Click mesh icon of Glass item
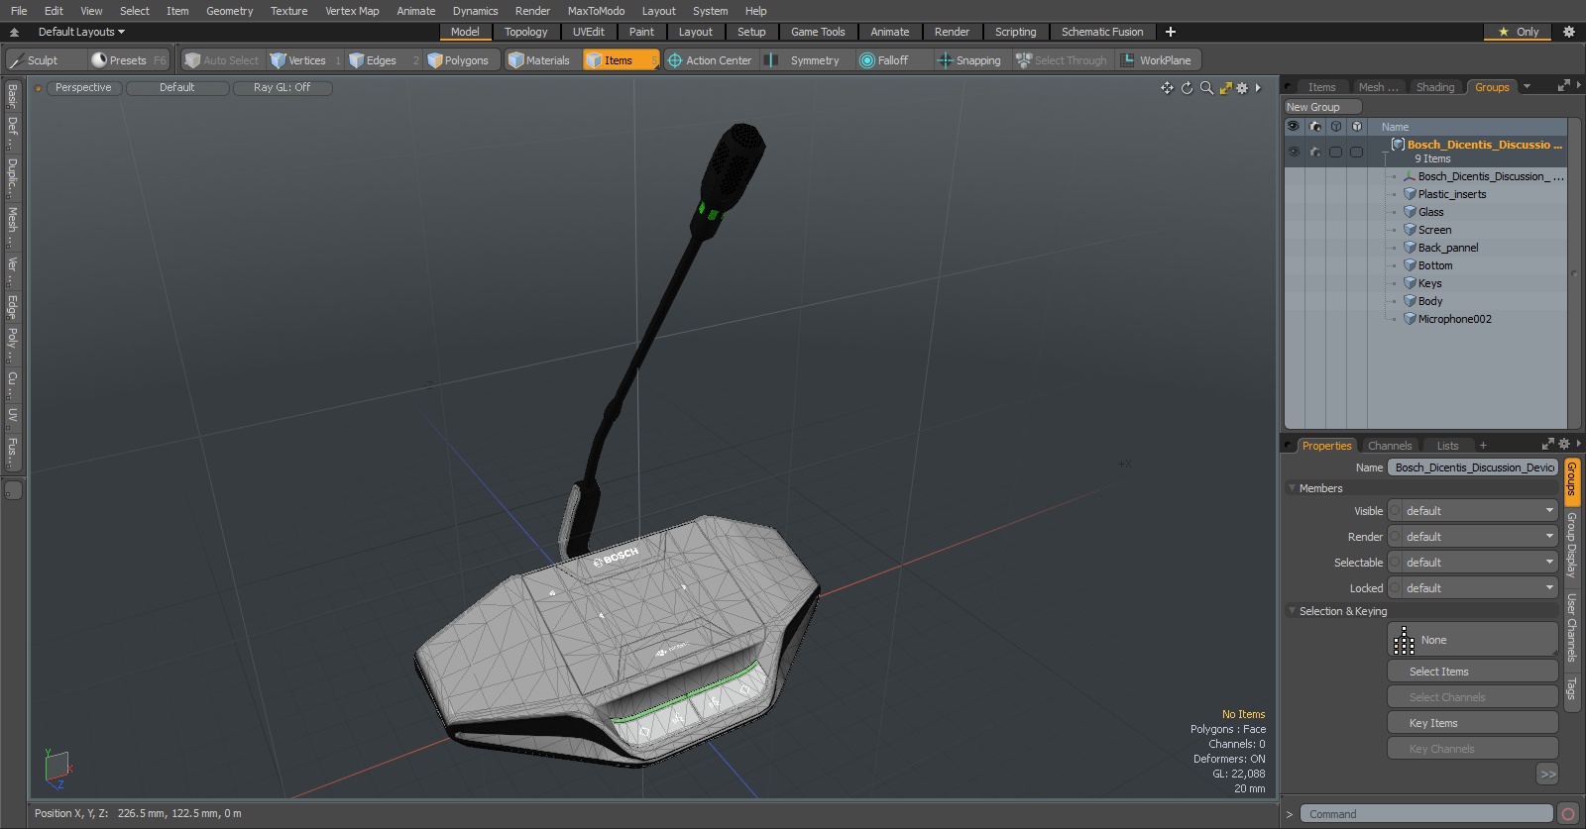Screen dimensions: 1586x829 coord(1410,212)
